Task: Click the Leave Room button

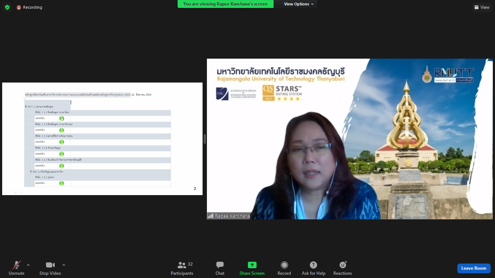Action: pos(474,268)
